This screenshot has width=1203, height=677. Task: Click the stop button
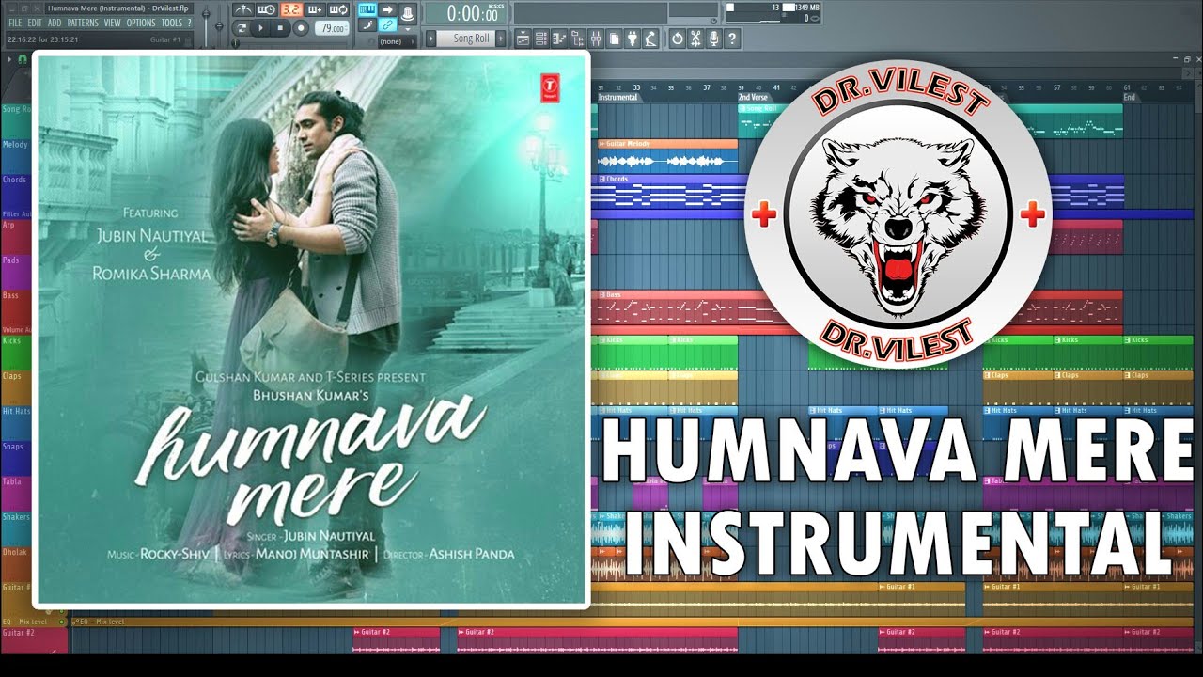click(x=280, y=28)
